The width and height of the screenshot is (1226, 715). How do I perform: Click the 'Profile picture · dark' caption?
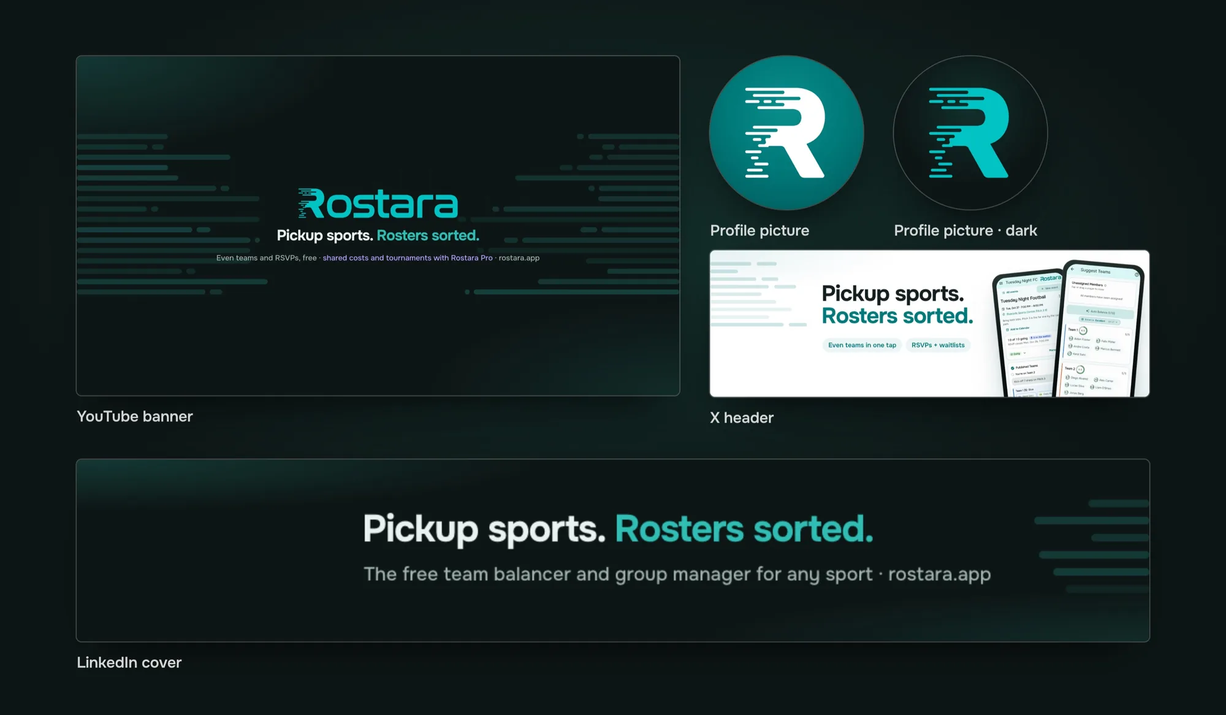pyautogui.click(x=965, y=231)
